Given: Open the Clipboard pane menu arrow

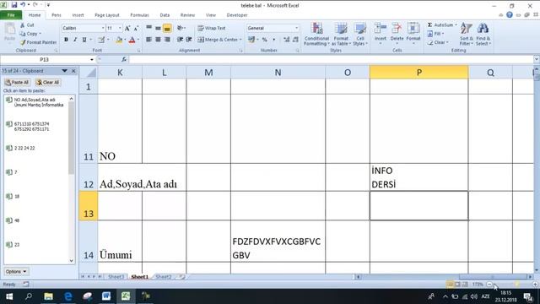Looking at the screenshot, I should (x=64, y=71).
